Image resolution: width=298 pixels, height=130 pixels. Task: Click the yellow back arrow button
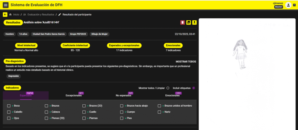(5, 14)
